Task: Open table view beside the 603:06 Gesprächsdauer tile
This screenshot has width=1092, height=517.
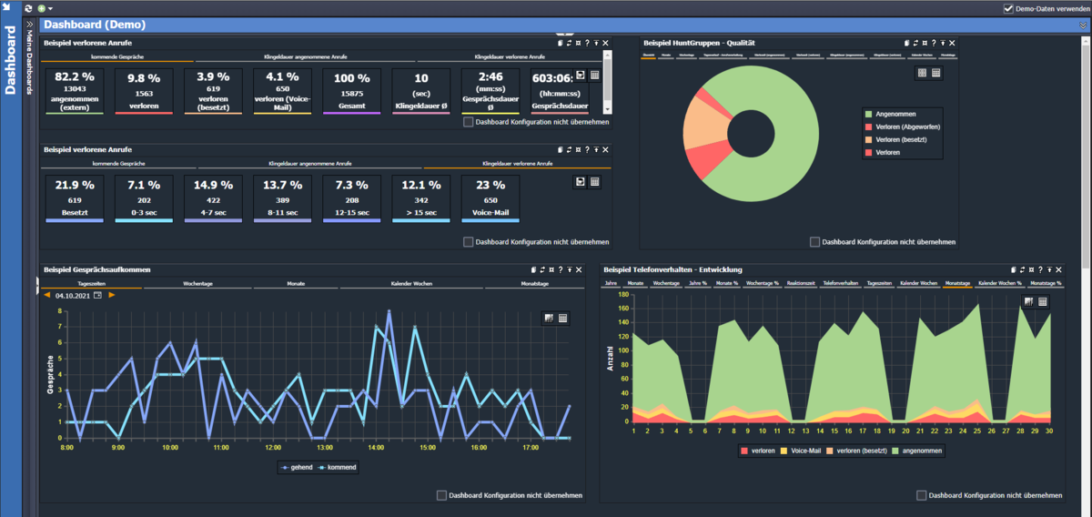Action: pyautogui.click(x=594, y=76)
